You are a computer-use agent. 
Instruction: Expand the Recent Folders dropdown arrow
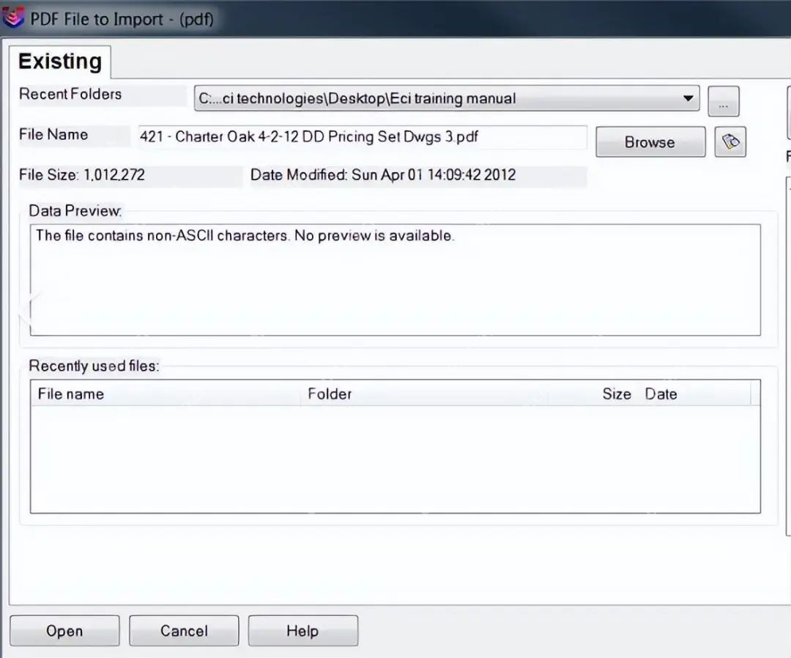coord(688,98)
